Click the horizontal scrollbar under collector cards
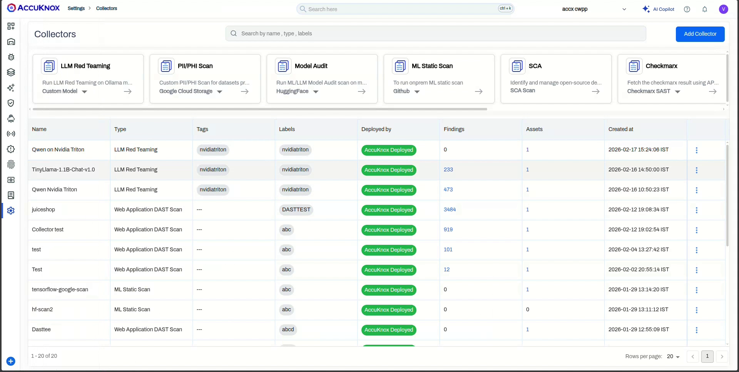The image size is (739, 372). [260, 109]
